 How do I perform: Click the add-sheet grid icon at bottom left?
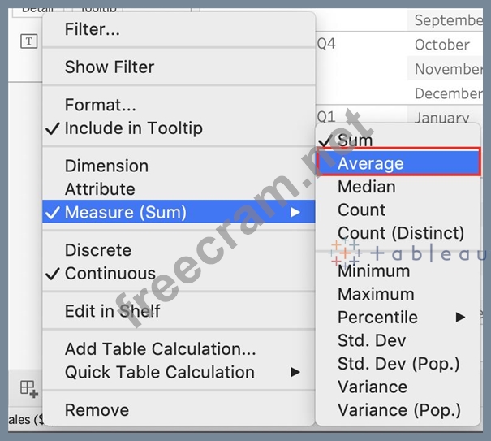pos(28,389)
